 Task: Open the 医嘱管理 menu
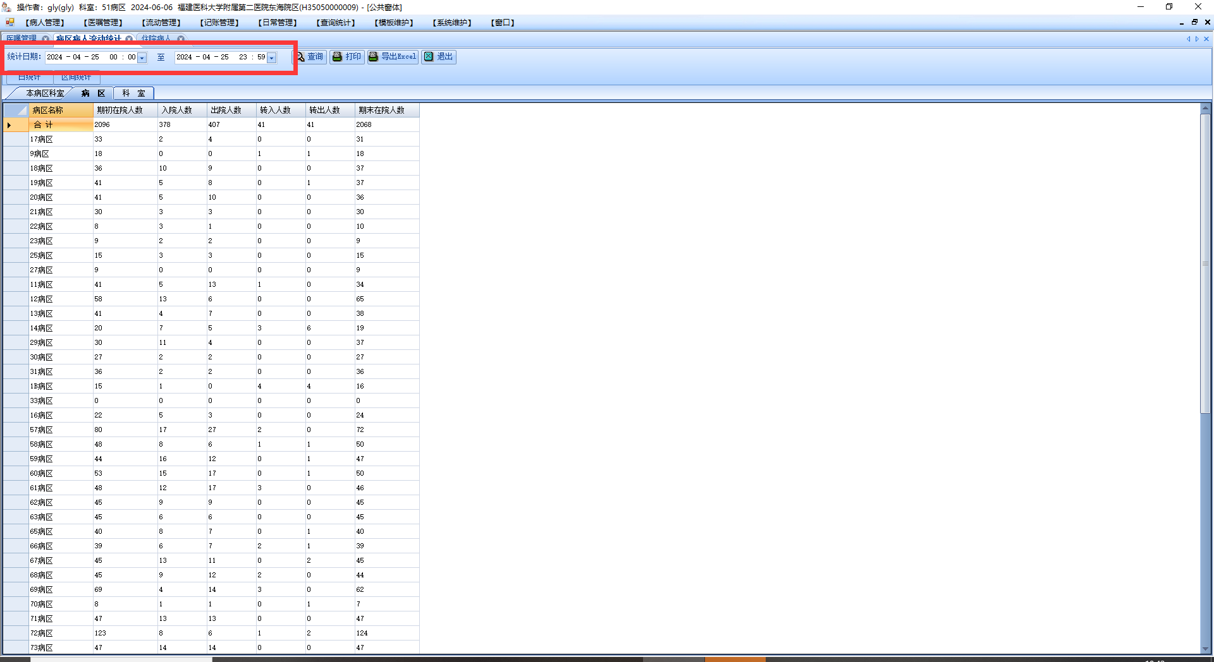103,23
